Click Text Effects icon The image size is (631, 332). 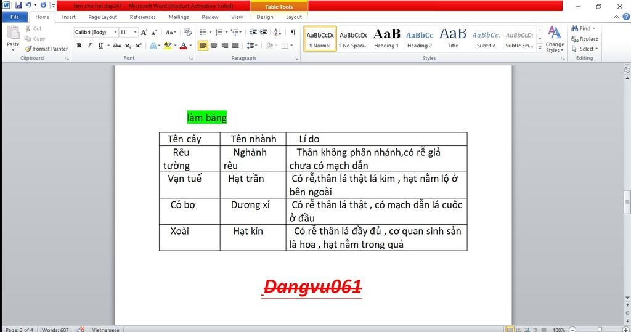pos(153,46)
